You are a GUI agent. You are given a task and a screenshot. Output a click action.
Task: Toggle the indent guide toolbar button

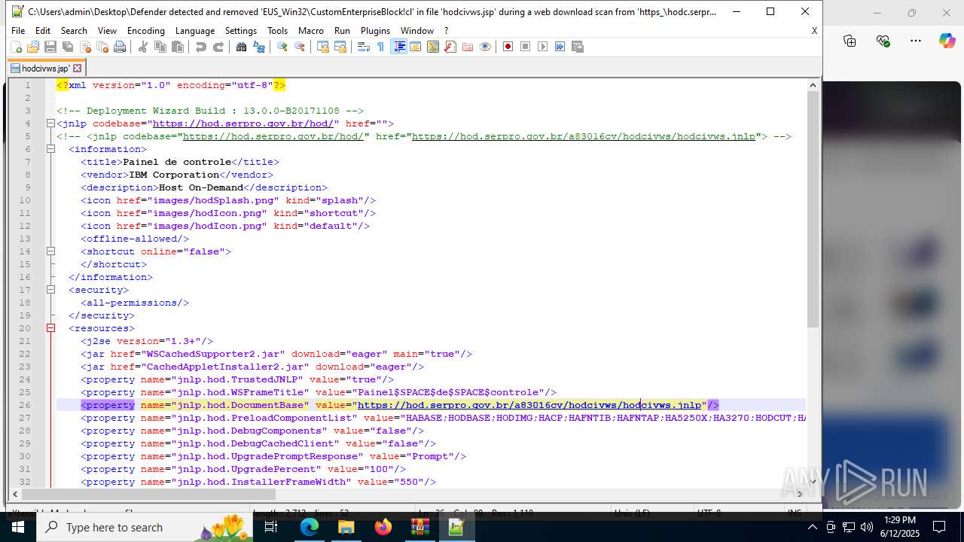point(398,47)
